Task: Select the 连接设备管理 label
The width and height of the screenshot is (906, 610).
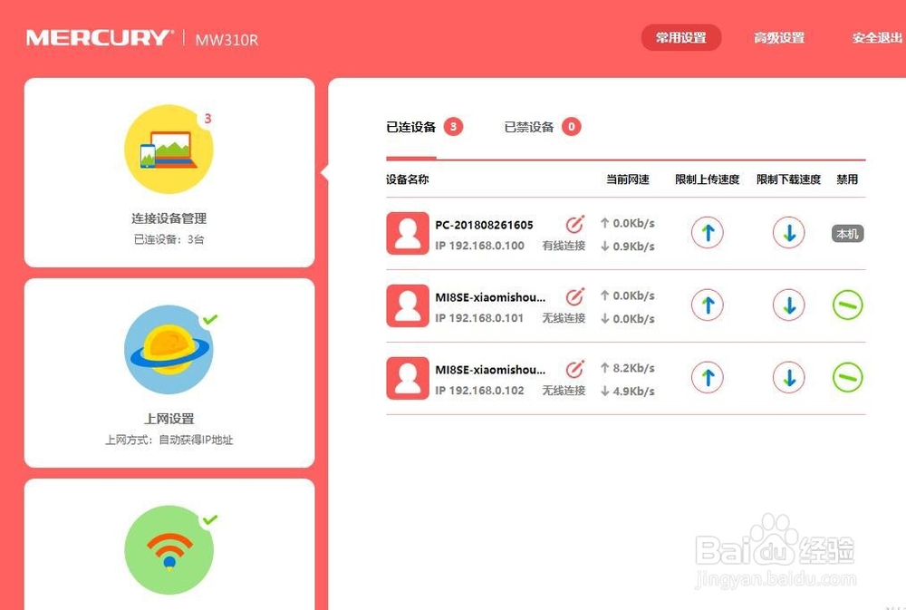Action: click(x=169, y=218)
